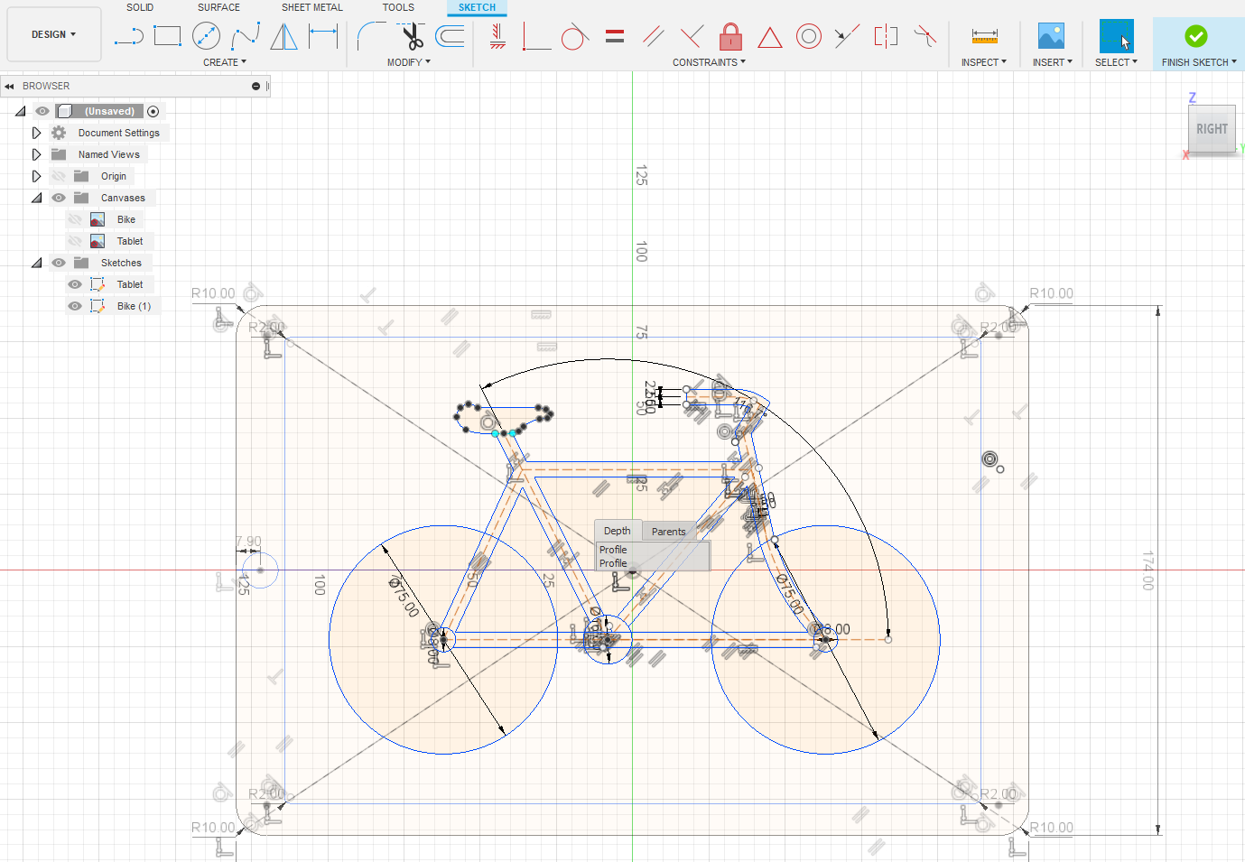Collapse the root Unsaved node

pos(21,111)
